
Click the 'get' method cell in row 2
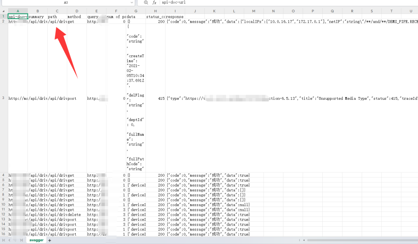[77, 21]
